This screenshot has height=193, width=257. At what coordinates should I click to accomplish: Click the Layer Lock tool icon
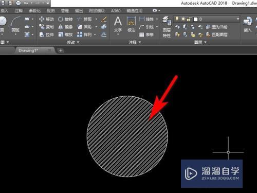[200, 27]
